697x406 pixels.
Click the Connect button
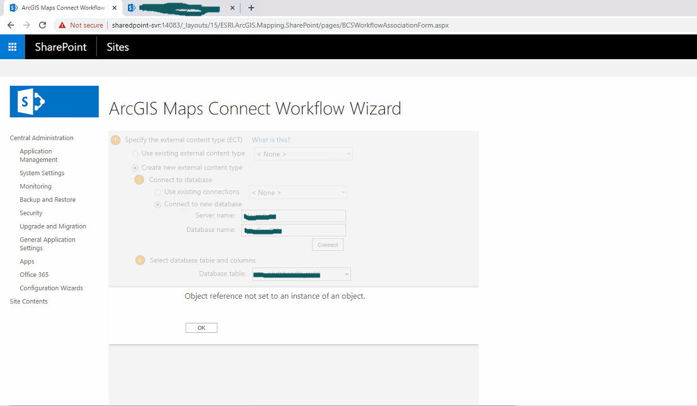pyautogui.click(x=328, y=245)
